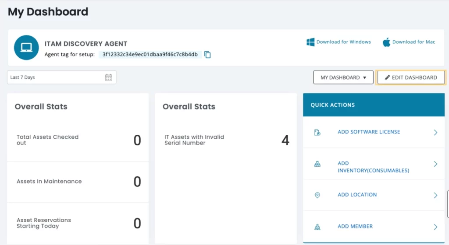
Task: Select the ADD LOCATION quick action
Action: pos(357,195)
